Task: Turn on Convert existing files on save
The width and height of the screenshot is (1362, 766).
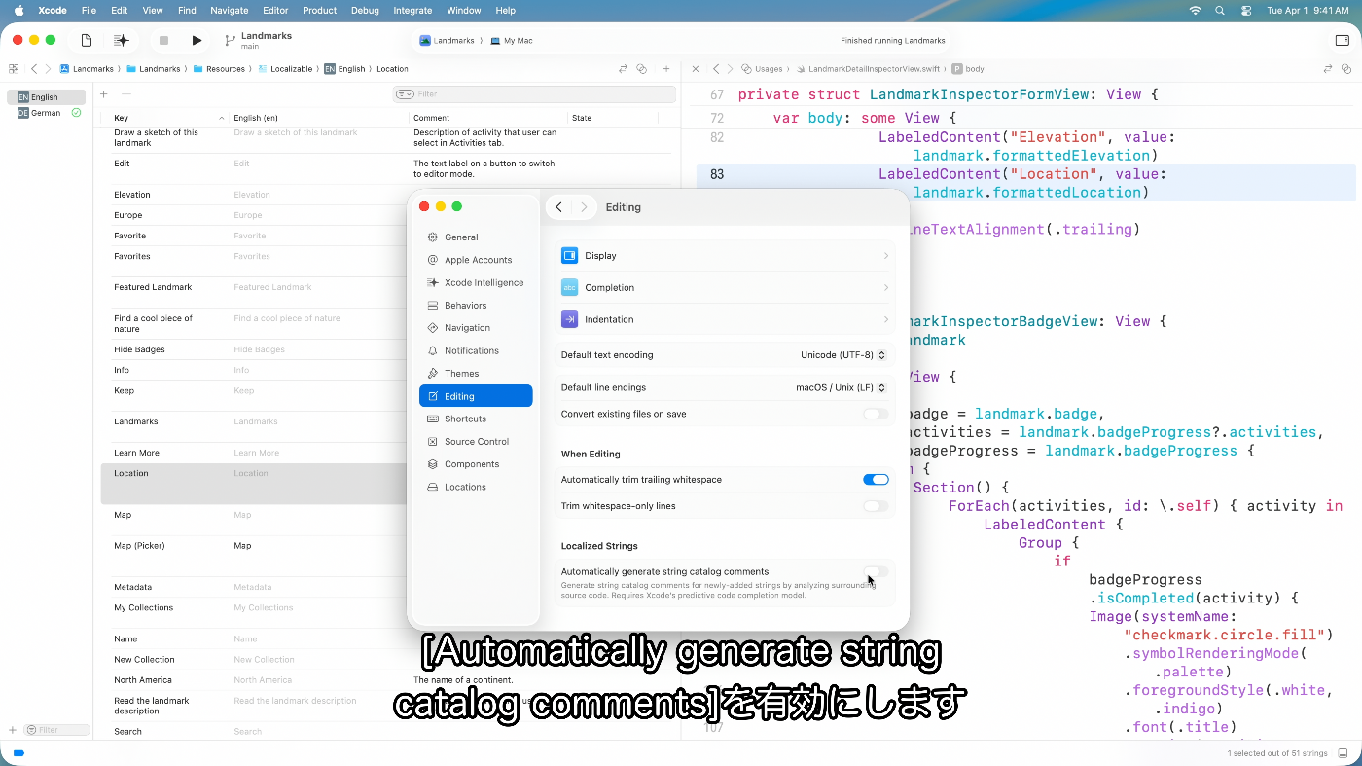Action: pyautogui.click(x=876, y=414)
